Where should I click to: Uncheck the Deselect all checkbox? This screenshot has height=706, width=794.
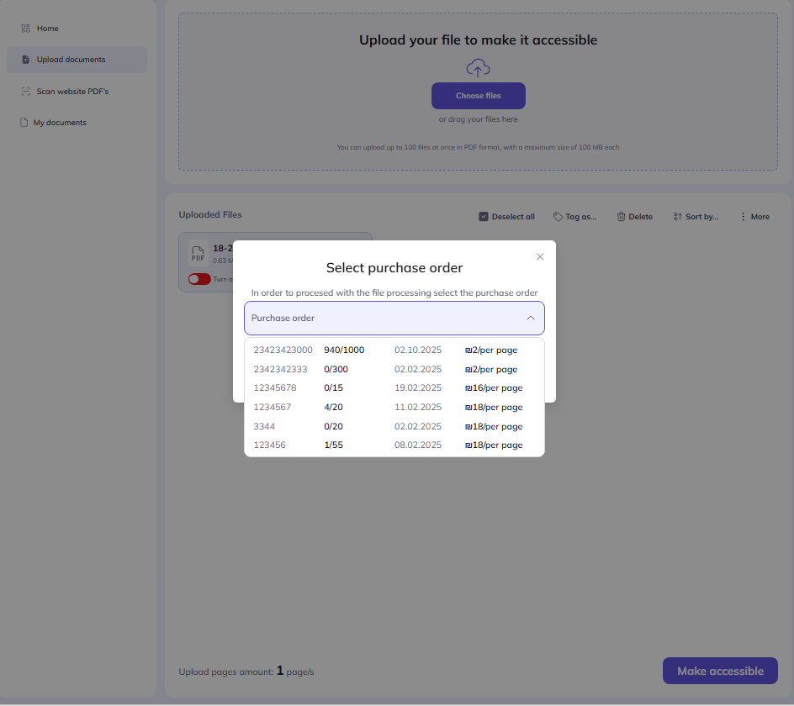coord(484,216)
